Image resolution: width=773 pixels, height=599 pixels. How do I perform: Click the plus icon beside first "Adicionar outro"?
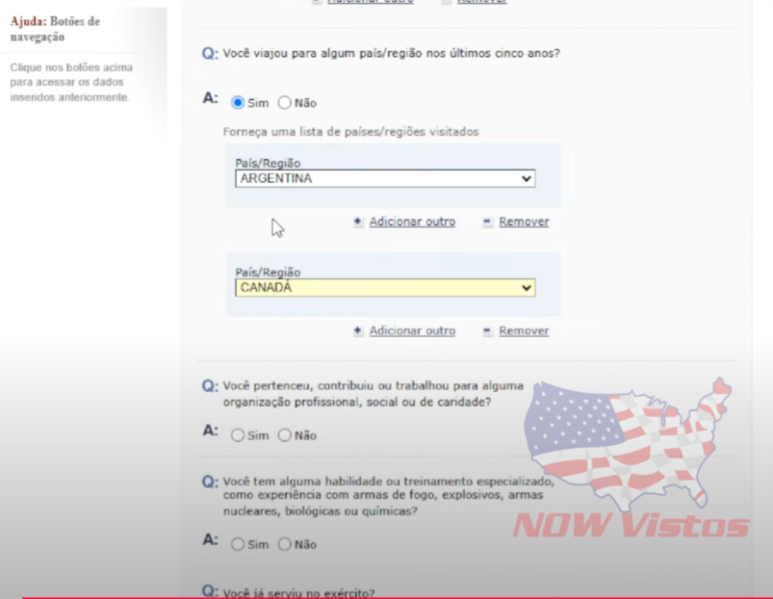[358, 222]
